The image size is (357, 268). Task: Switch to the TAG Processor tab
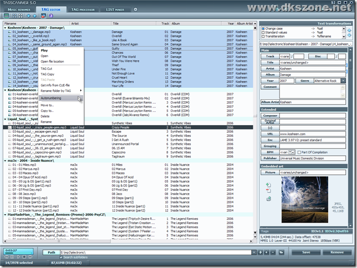tap(83, 9)
